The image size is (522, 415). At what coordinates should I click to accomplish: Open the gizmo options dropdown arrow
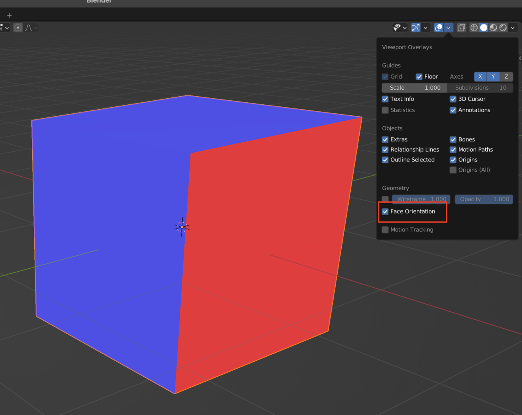pyautogui.click(x=425, y=28)
